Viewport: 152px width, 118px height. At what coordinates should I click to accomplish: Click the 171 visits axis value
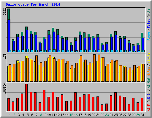(x=4, y=56)
